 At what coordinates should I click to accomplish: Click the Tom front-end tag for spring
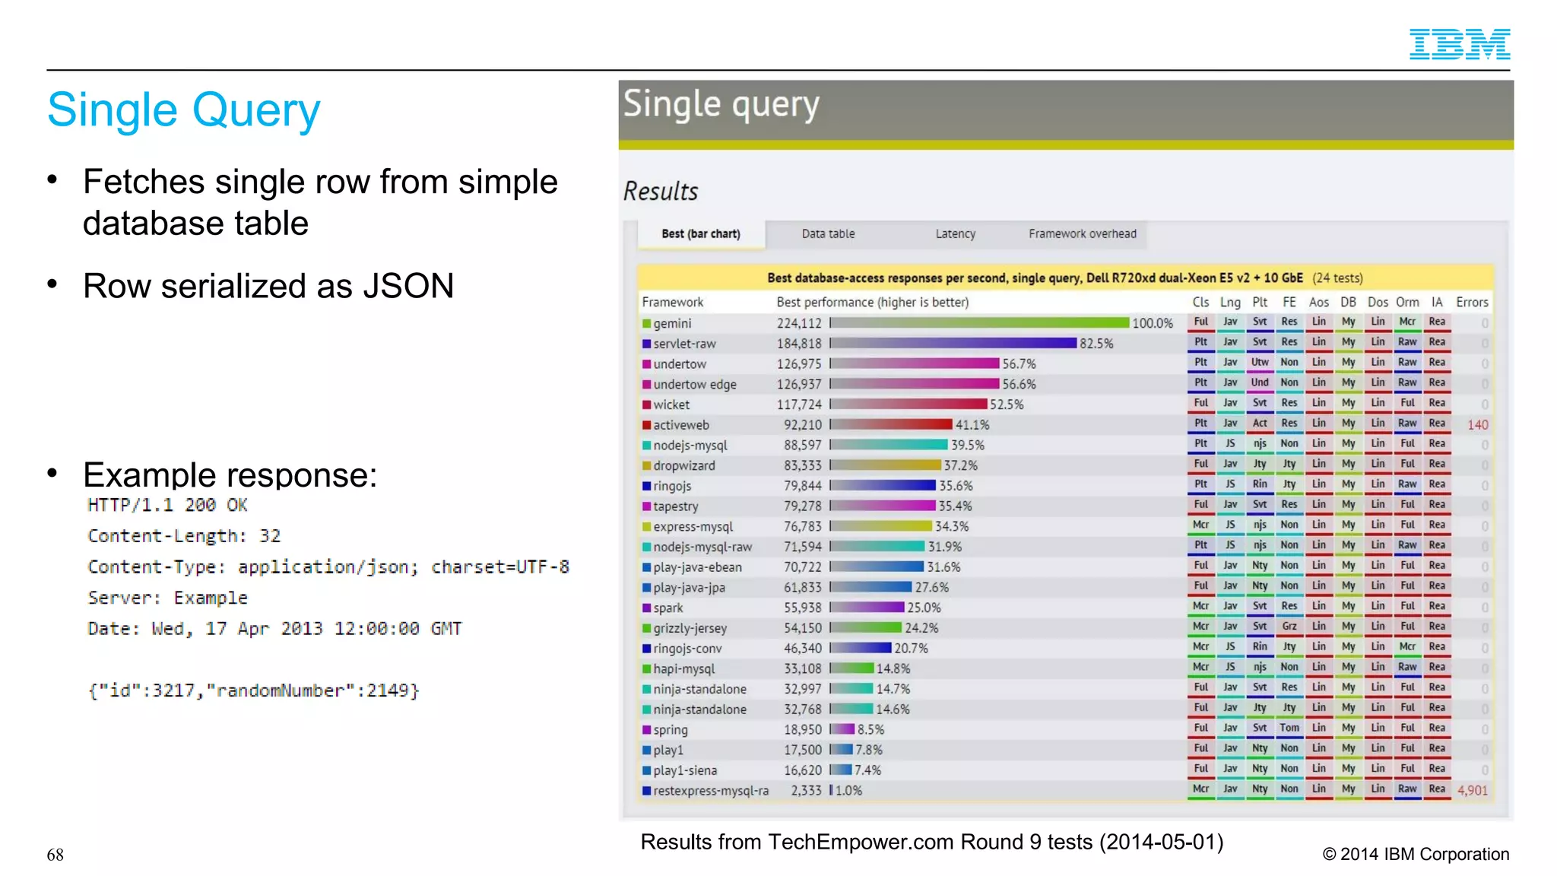click(1289, 728)
